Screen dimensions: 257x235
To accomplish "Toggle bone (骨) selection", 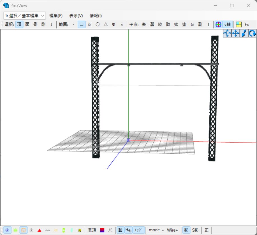I will click(35, 25).
